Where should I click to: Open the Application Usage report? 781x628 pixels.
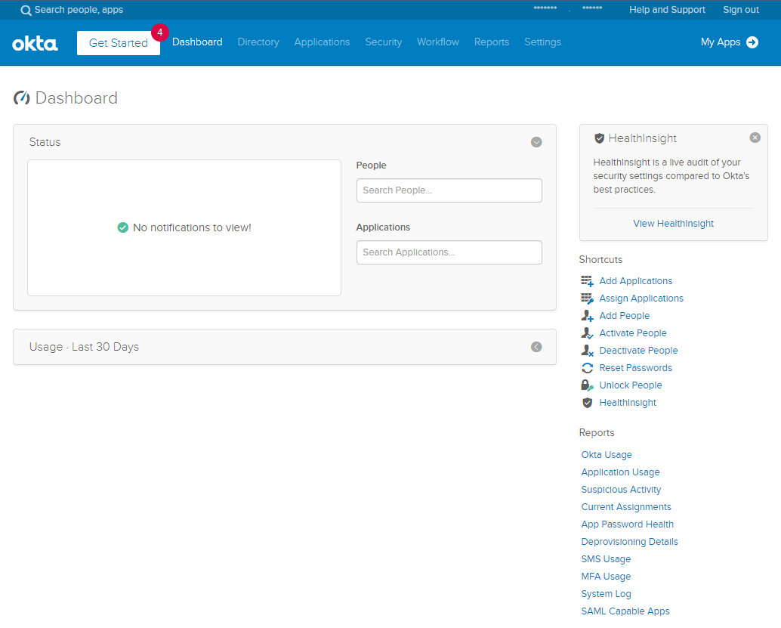coord(620,472)
